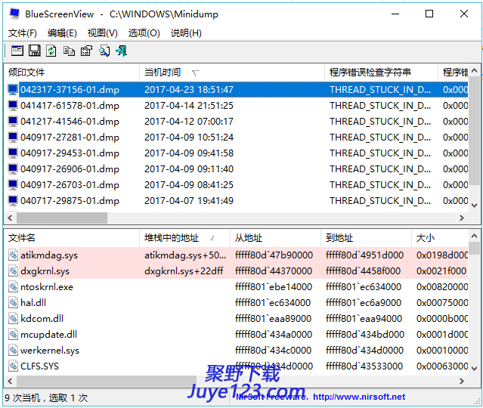
Task: Click the Copy Selected Items icon
Action: coord(69,51)
